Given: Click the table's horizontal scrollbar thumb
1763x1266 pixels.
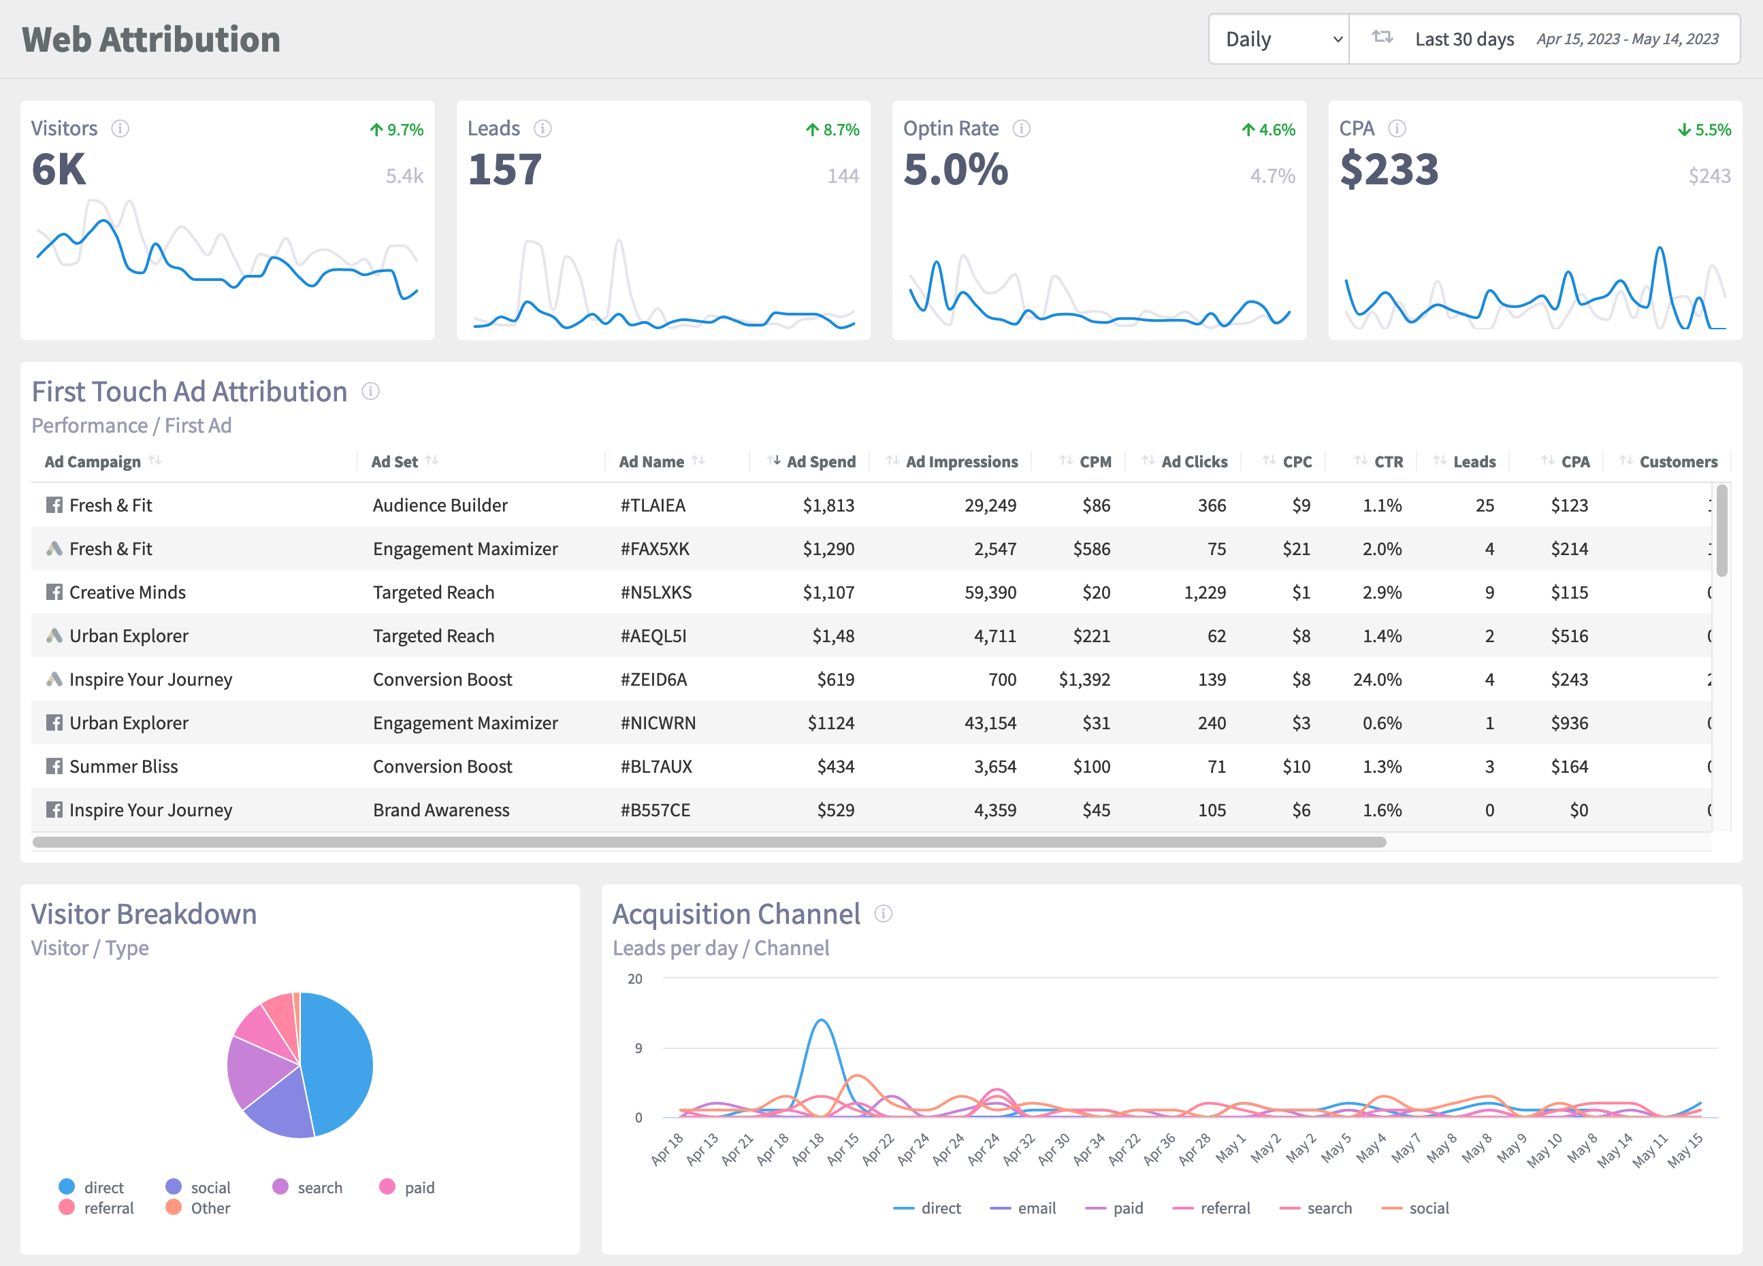Looking at the screenshot, I should click(709, 842).
